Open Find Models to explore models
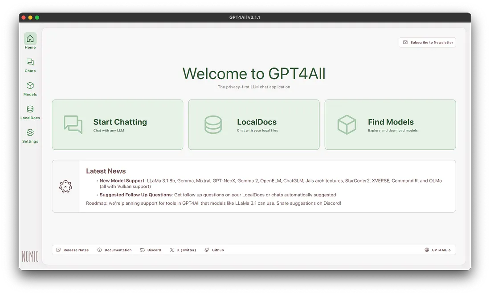This screenshot has width=490, height=295. coord(390,124)
